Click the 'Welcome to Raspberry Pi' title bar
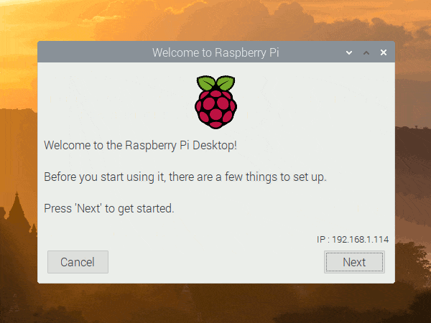This screenshot has width=431, height=323. 215,52
